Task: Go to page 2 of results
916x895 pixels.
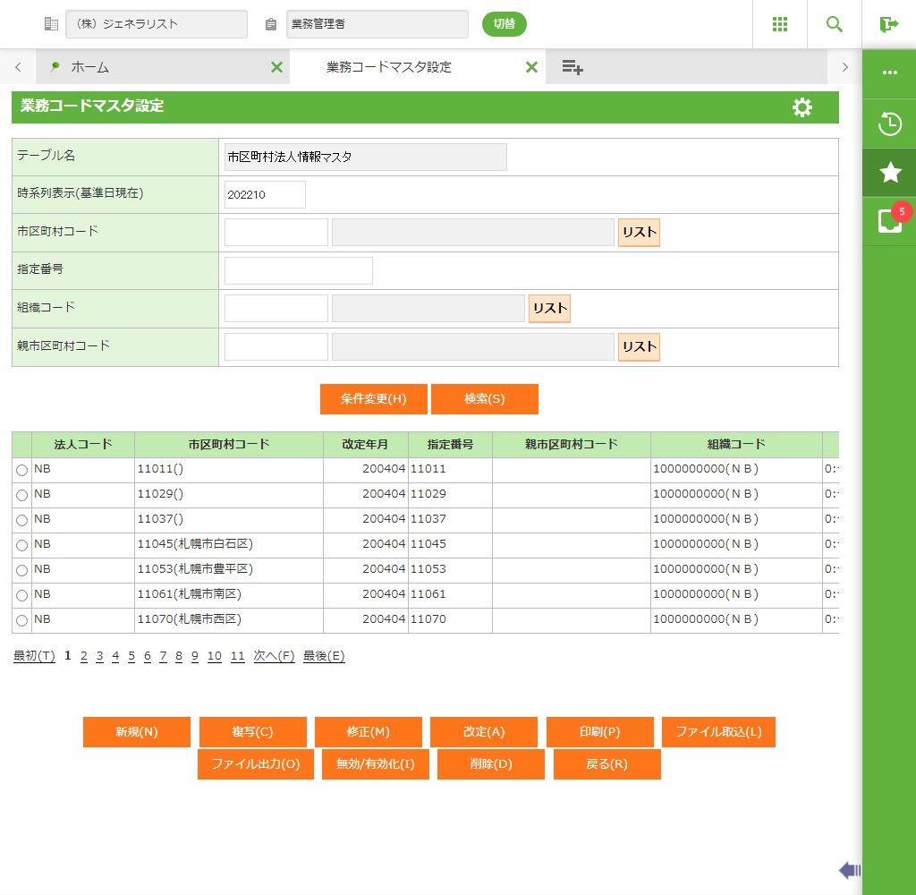Action: (83, 656)
